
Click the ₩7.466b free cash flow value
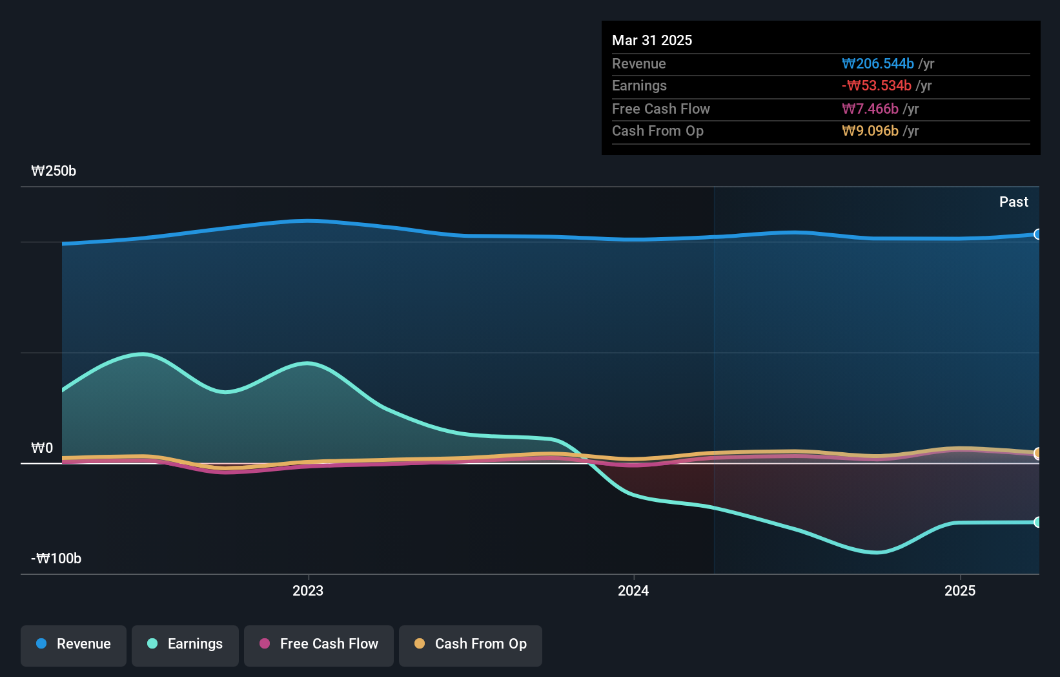pos(870,109)
